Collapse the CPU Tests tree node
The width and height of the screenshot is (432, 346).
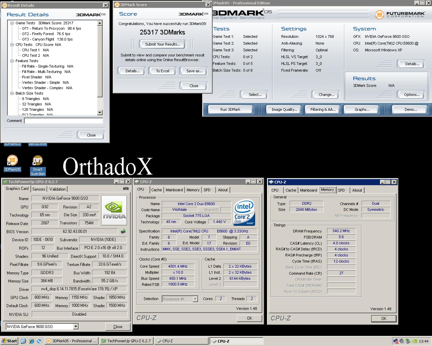pyautogui.click(x=12, y=45)
